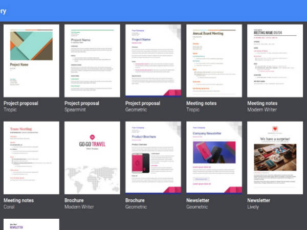Click the 'Project proposal' label above Spearmint
Screen dimensions: 307x230
coord(82,103)
